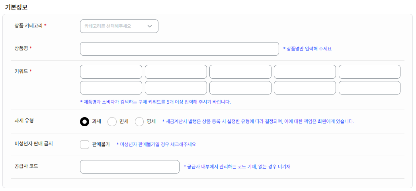The image size is (416, 191).
Task: Click the first keyword field in bottom row
Action: [111, 88]
